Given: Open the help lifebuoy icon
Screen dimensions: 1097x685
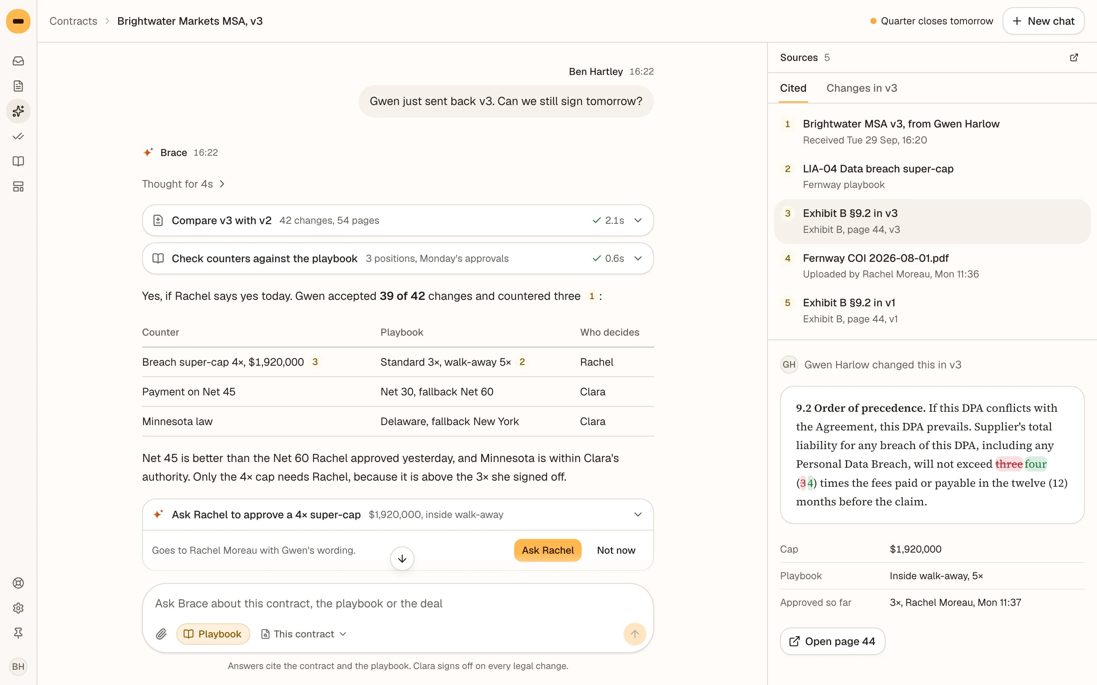Looking at the screenshot, I should [x=18, y=583].
